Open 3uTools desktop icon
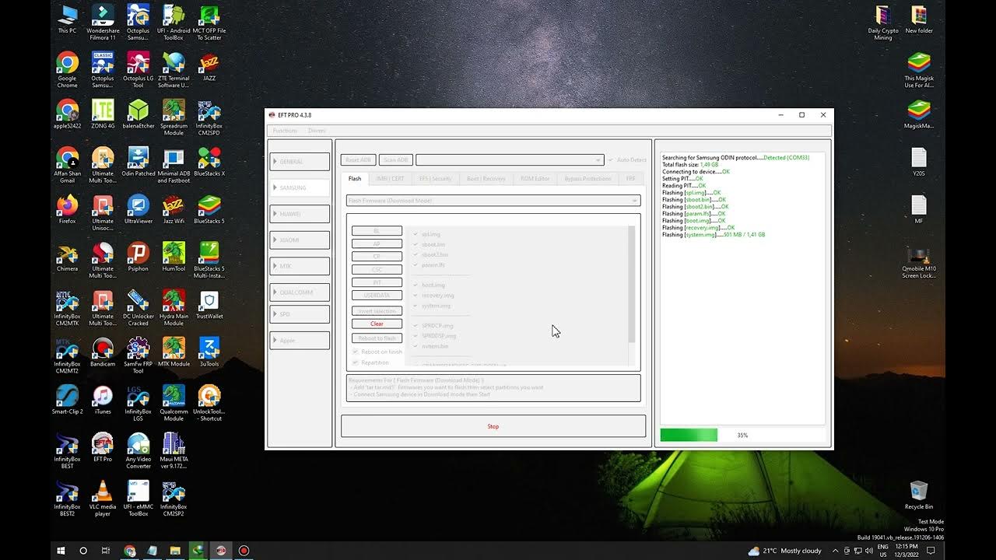The width and height of the screenshot is (996, 560). click(x=209, y=352)
